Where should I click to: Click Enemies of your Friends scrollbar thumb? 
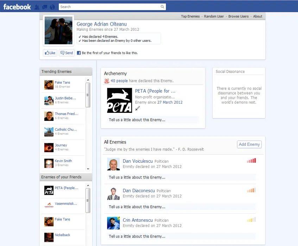click(88, 201)
